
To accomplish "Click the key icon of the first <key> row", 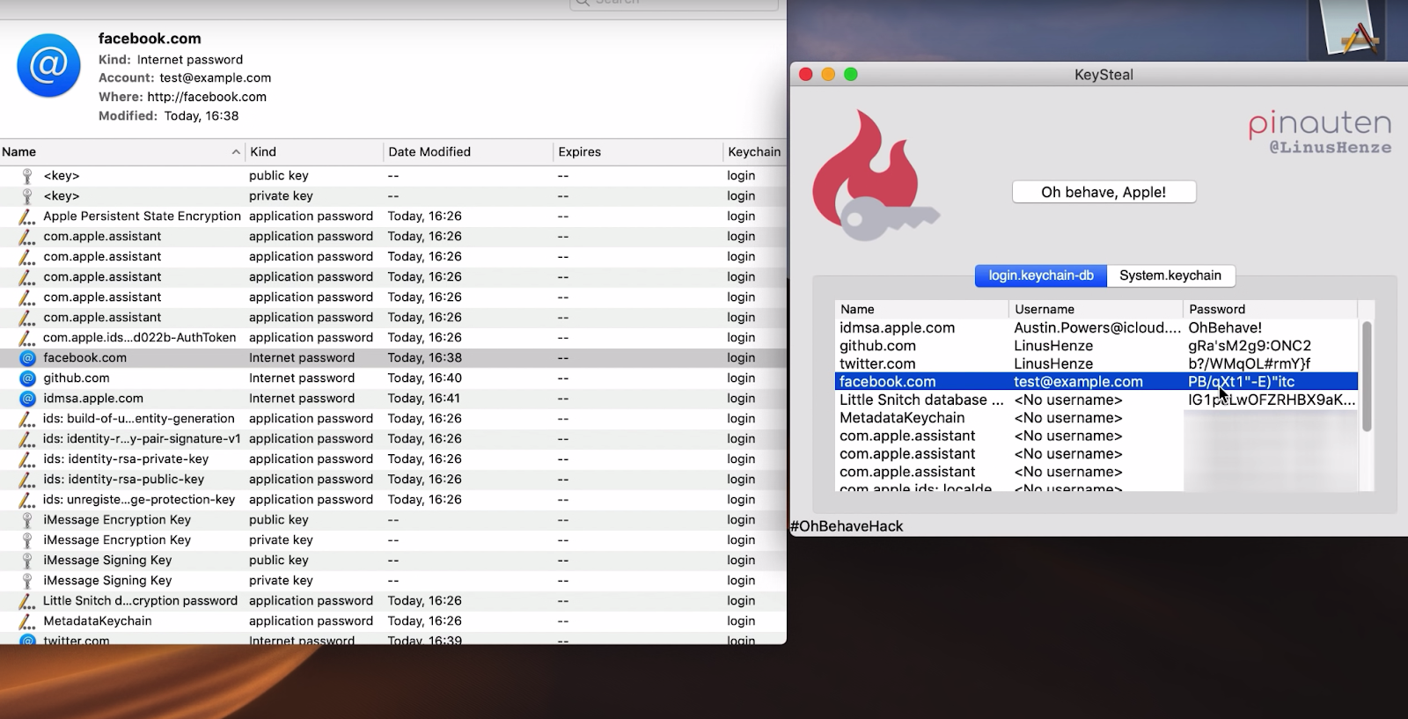I will (27, 176).
